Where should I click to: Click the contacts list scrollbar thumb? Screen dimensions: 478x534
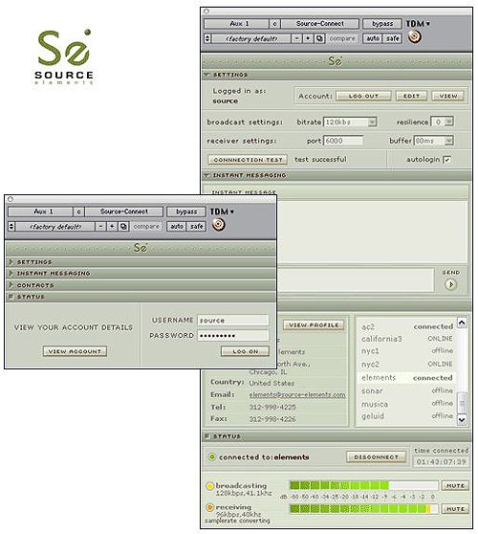pos(462,402)
